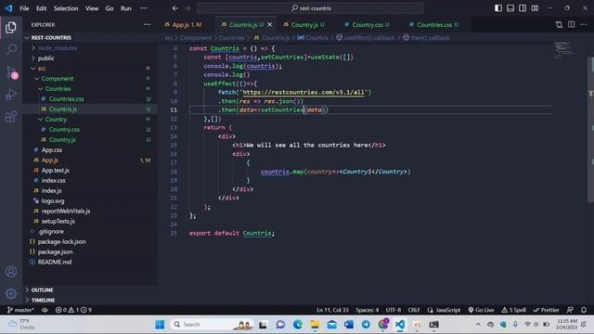Click the rest-countris command center search box
This screenshot has height=334, width=594.
point(310,8)
